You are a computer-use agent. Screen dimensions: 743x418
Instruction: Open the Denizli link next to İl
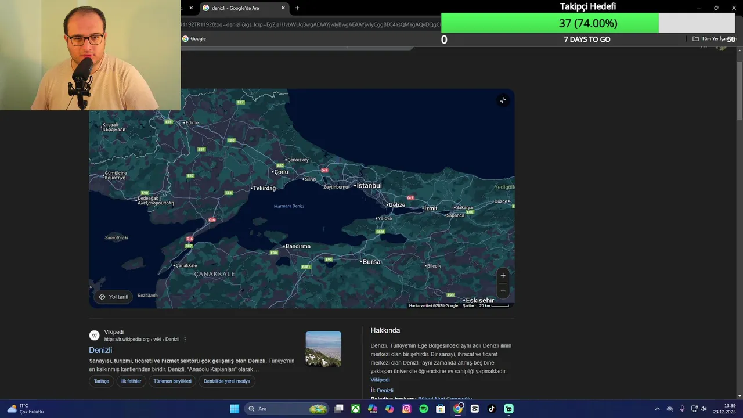pyautogui.click(x=385, y=391)
